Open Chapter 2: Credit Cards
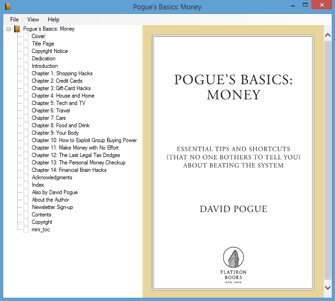The height and width of the screenshot is (301, 335). pyautogui.click(x=57, y=81)
